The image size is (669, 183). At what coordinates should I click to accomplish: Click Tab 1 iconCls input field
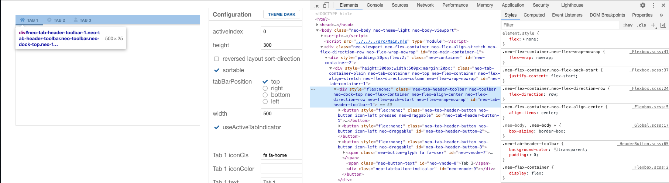tap(281, 155)
